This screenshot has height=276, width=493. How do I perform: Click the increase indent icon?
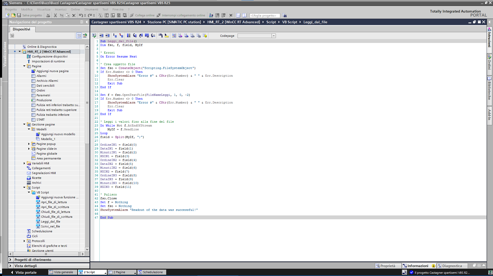coord(102,36)
